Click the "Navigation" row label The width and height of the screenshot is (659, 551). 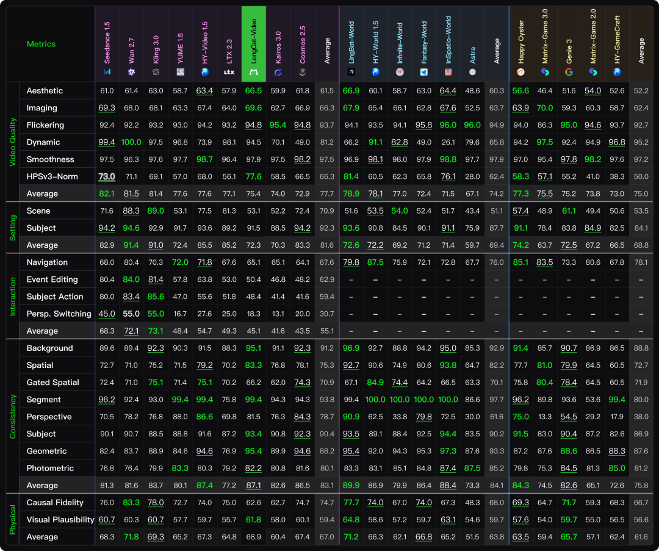click(47, 262)
